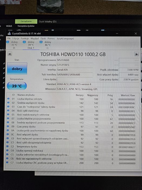The width and height of the screenshot is (142, 190).
Task: Select the status dot of Ilość cykli start/stop
Action: pos(8,110)
